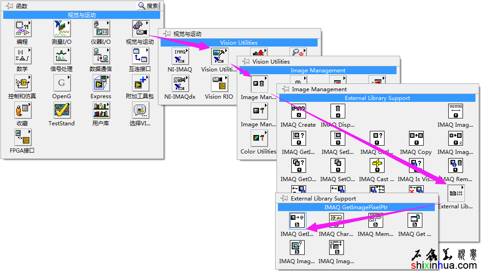The width and height of the screenshot is (481, 271).
Task: Select IMAQ GetI... in External Library Support
Action: point(297,221)
